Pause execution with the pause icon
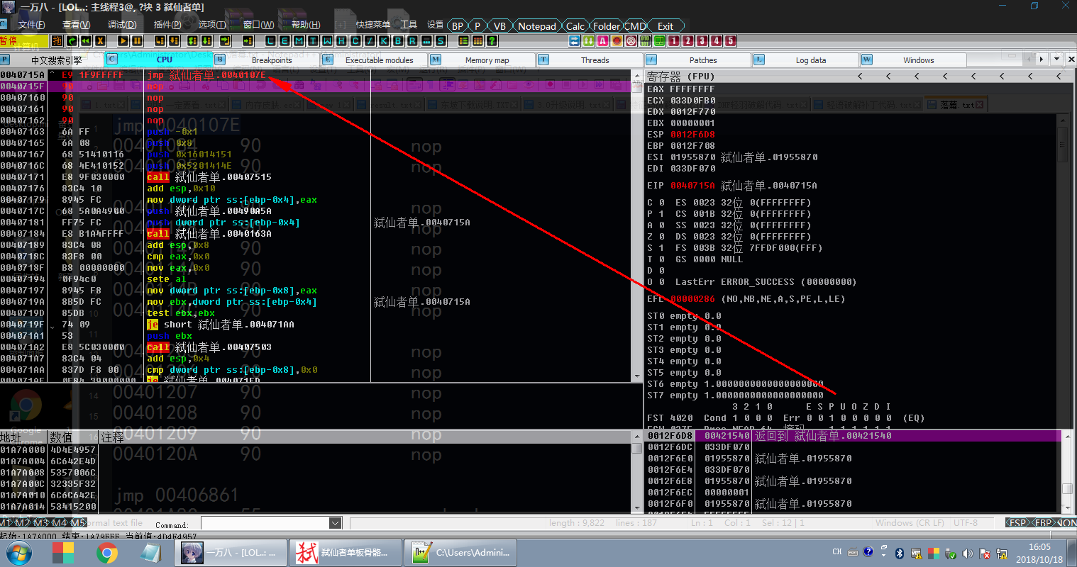This screenshot has height=567, width=1077. pyautogui.click(x=137, y=40)
